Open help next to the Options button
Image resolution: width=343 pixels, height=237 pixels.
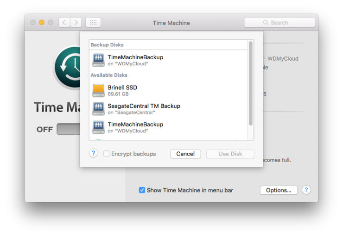coord(306,190)
